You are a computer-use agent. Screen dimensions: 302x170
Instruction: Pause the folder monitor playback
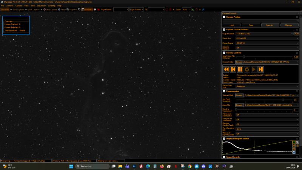[240, 69]
